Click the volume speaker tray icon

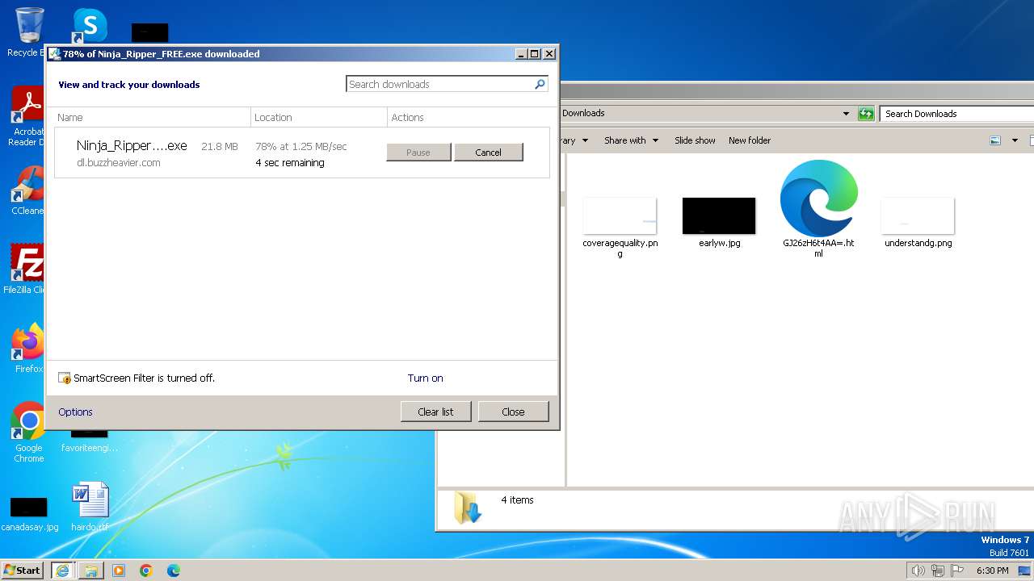(918, 571)
